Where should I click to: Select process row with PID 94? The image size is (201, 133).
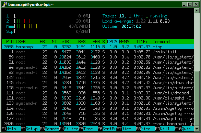pyautogui.click(x=98, y=67)
